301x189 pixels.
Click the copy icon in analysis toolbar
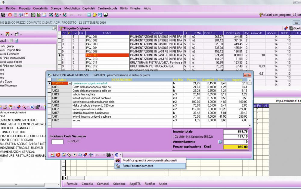(x=80, y=155)
